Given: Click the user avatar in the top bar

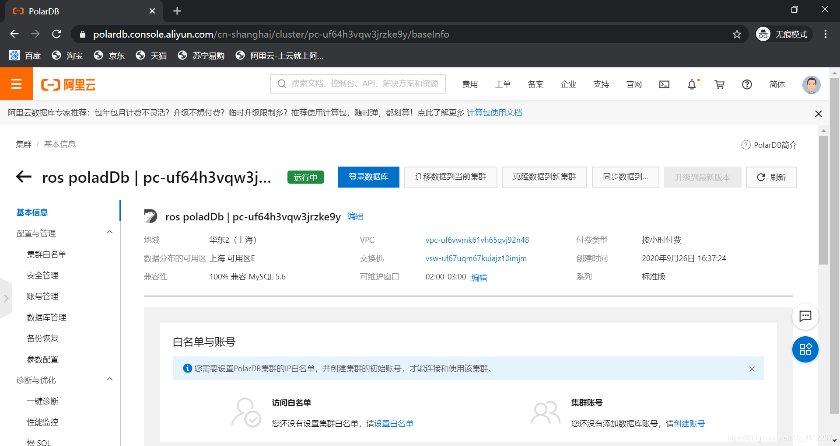Looking at the screenshot, I should [x=812, y=84].
